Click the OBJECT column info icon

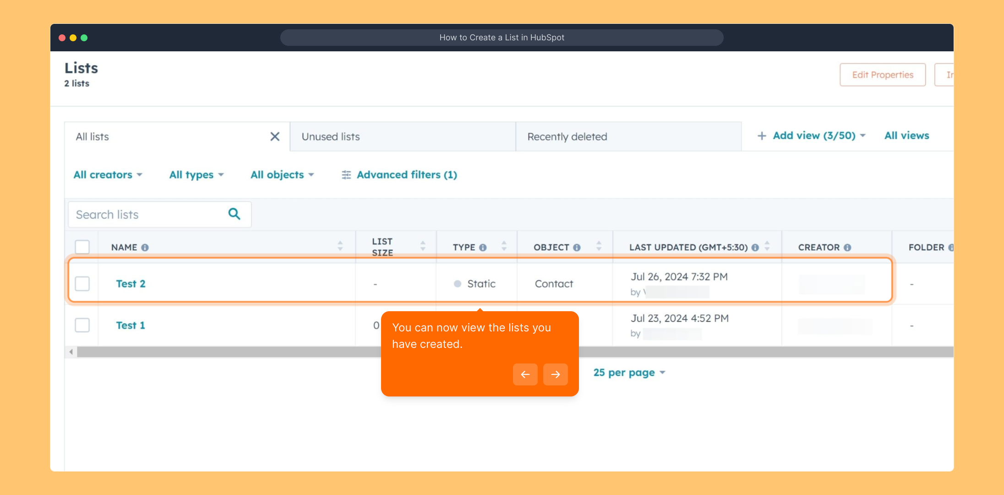point(577,247)
